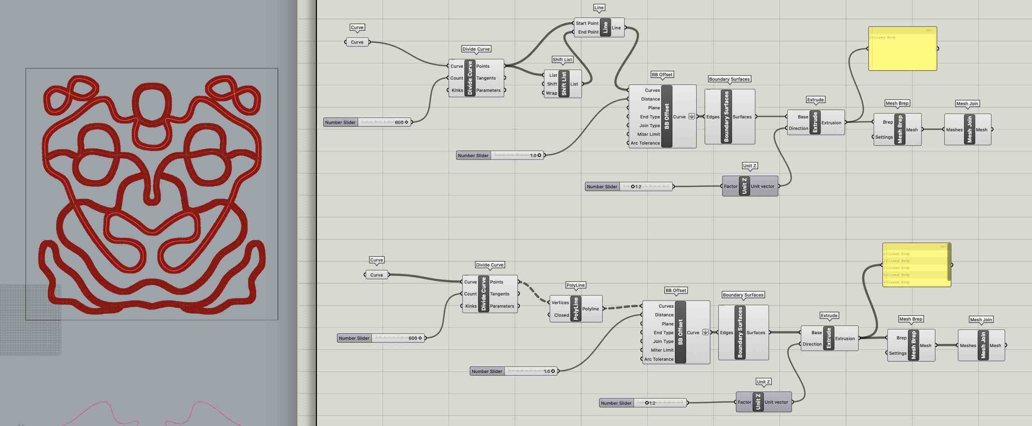Select the lower Mesh Brep component
Viewport: 1032px width, 426px height.
913,345
